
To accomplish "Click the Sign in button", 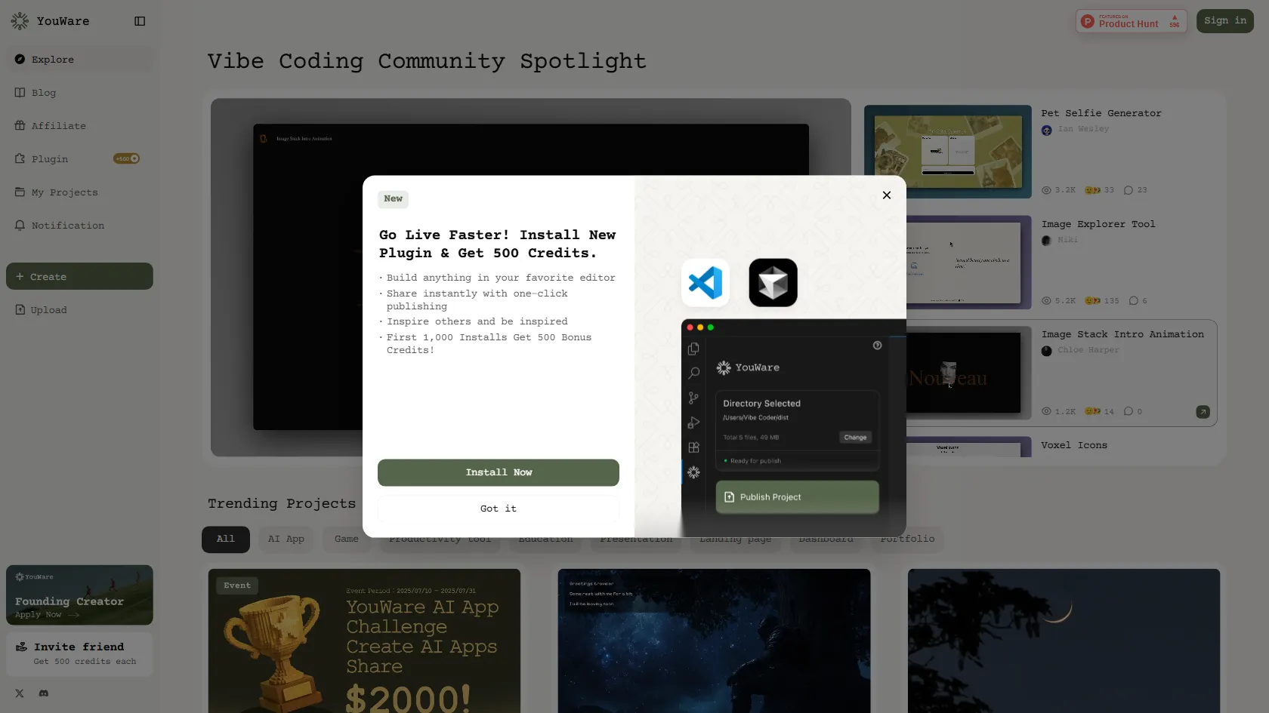I will pos(1224,21).
